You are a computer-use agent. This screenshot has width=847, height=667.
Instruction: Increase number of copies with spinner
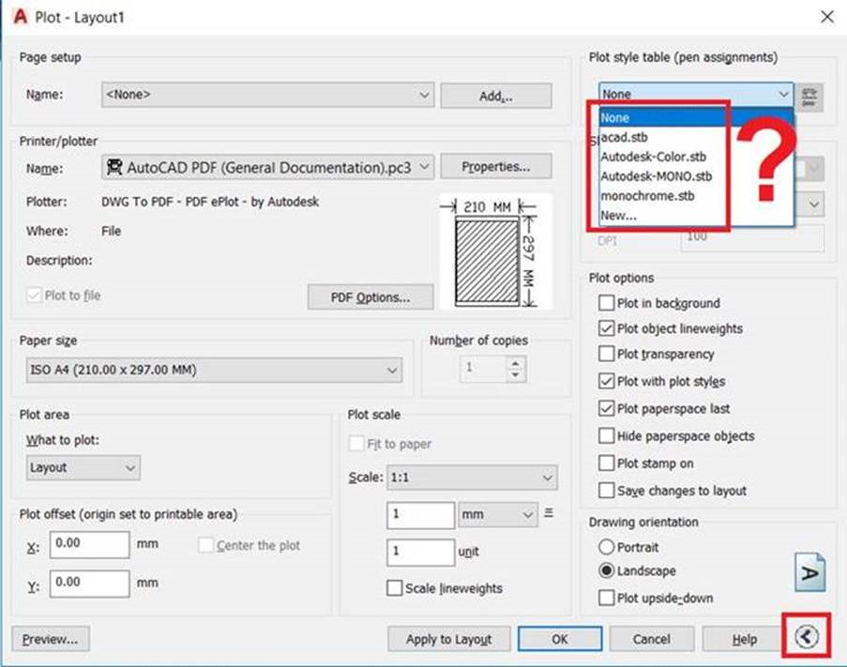point(515,363)
